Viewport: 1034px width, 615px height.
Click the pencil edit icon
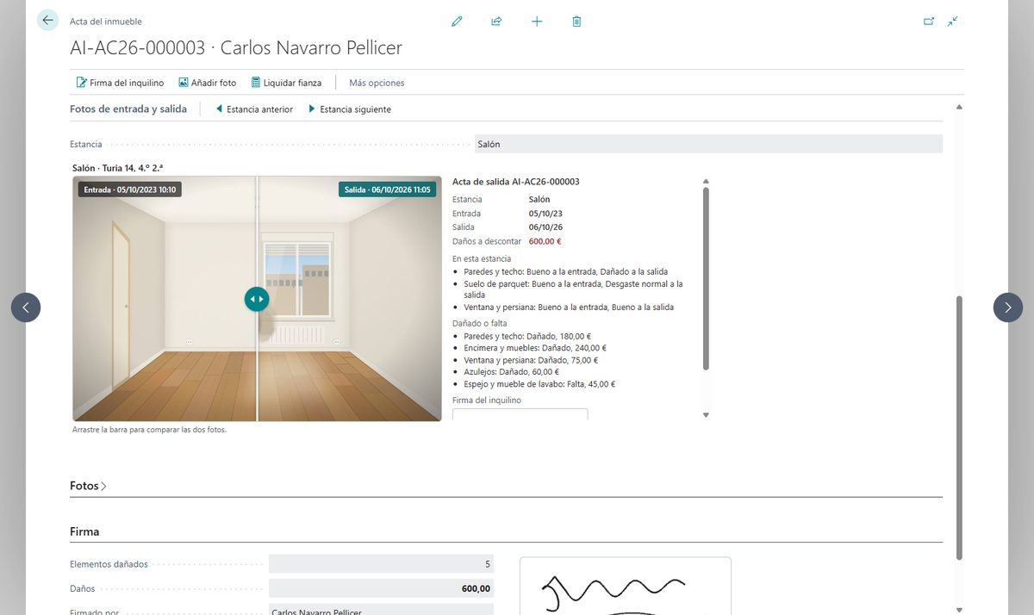pyautogui.click(x=457, y=22)
